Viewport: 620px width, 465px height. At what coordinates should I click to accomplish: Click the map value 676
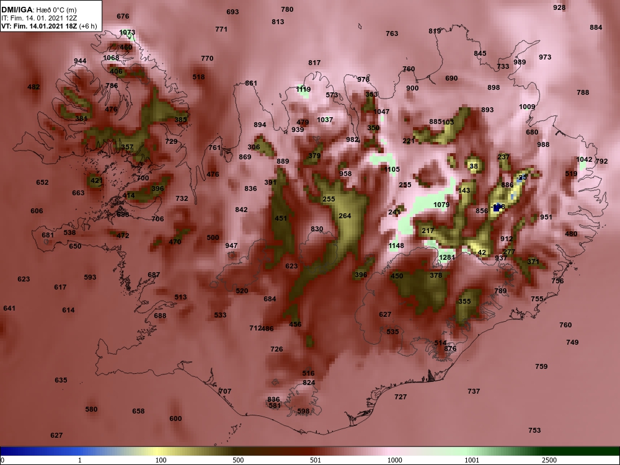click(123, 16)
